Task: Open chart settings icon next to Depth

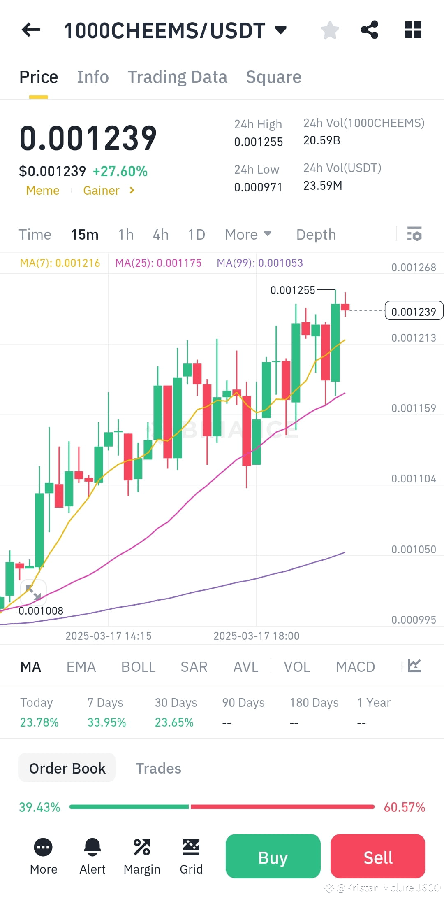Action: [x=415, y=234]
